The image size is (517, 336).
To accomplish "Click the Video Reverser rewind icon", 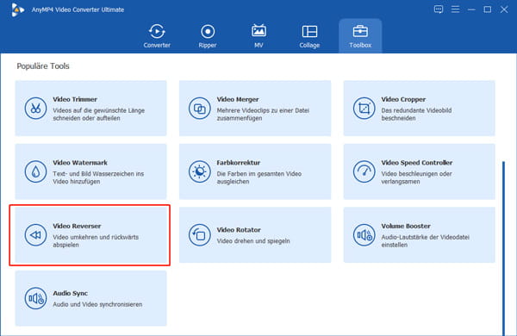I will coord(35,235).
